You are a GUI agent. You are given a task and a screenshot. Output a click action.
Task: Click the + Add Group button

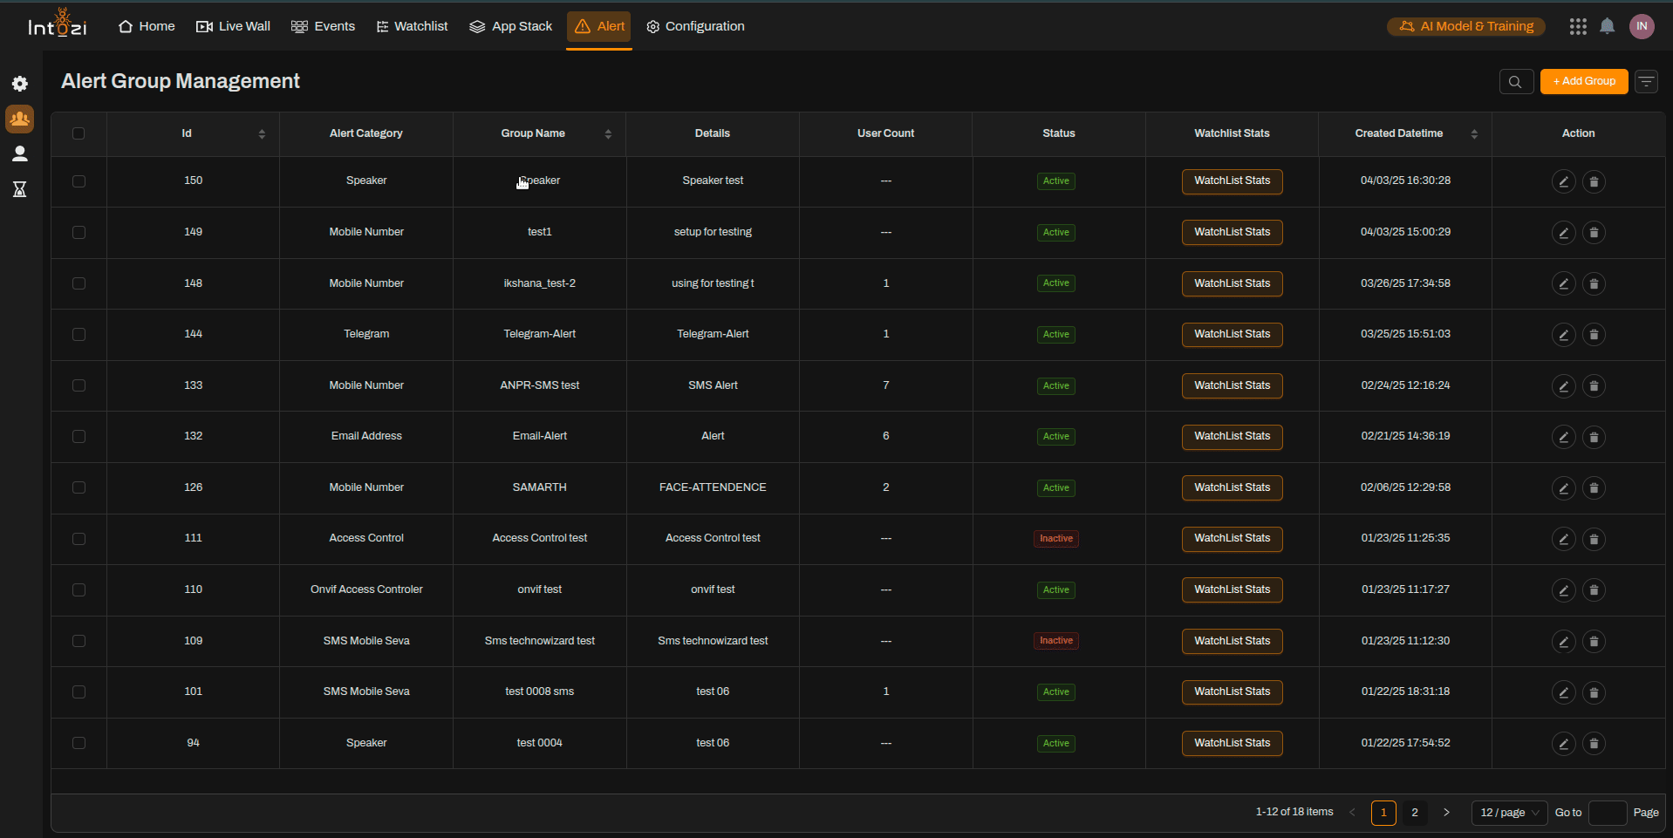[1583, 81]
